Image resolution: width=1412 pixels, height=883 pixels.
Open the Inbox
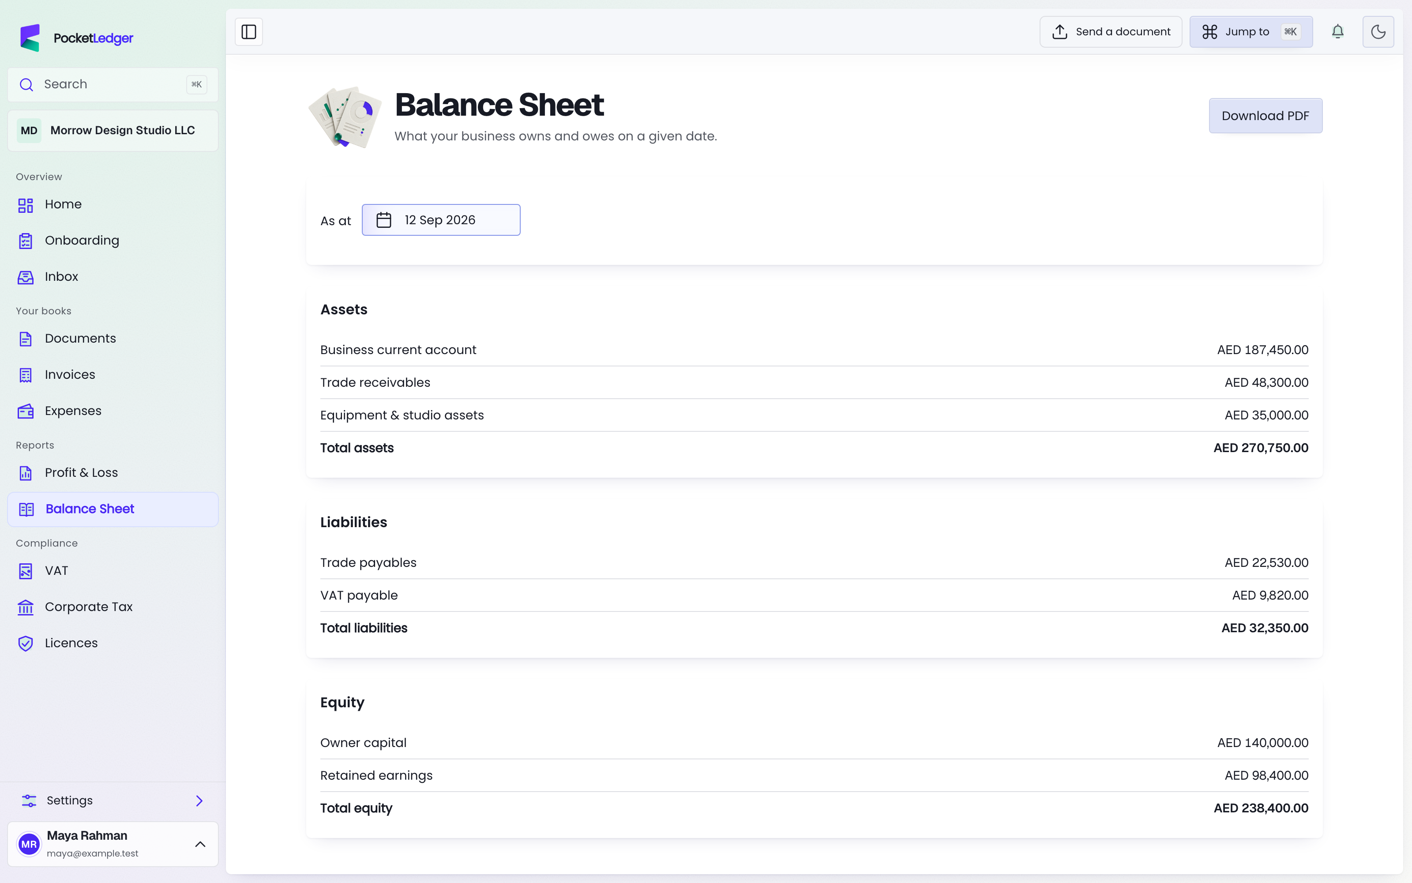pyautogui.click(x=113, y=277)
